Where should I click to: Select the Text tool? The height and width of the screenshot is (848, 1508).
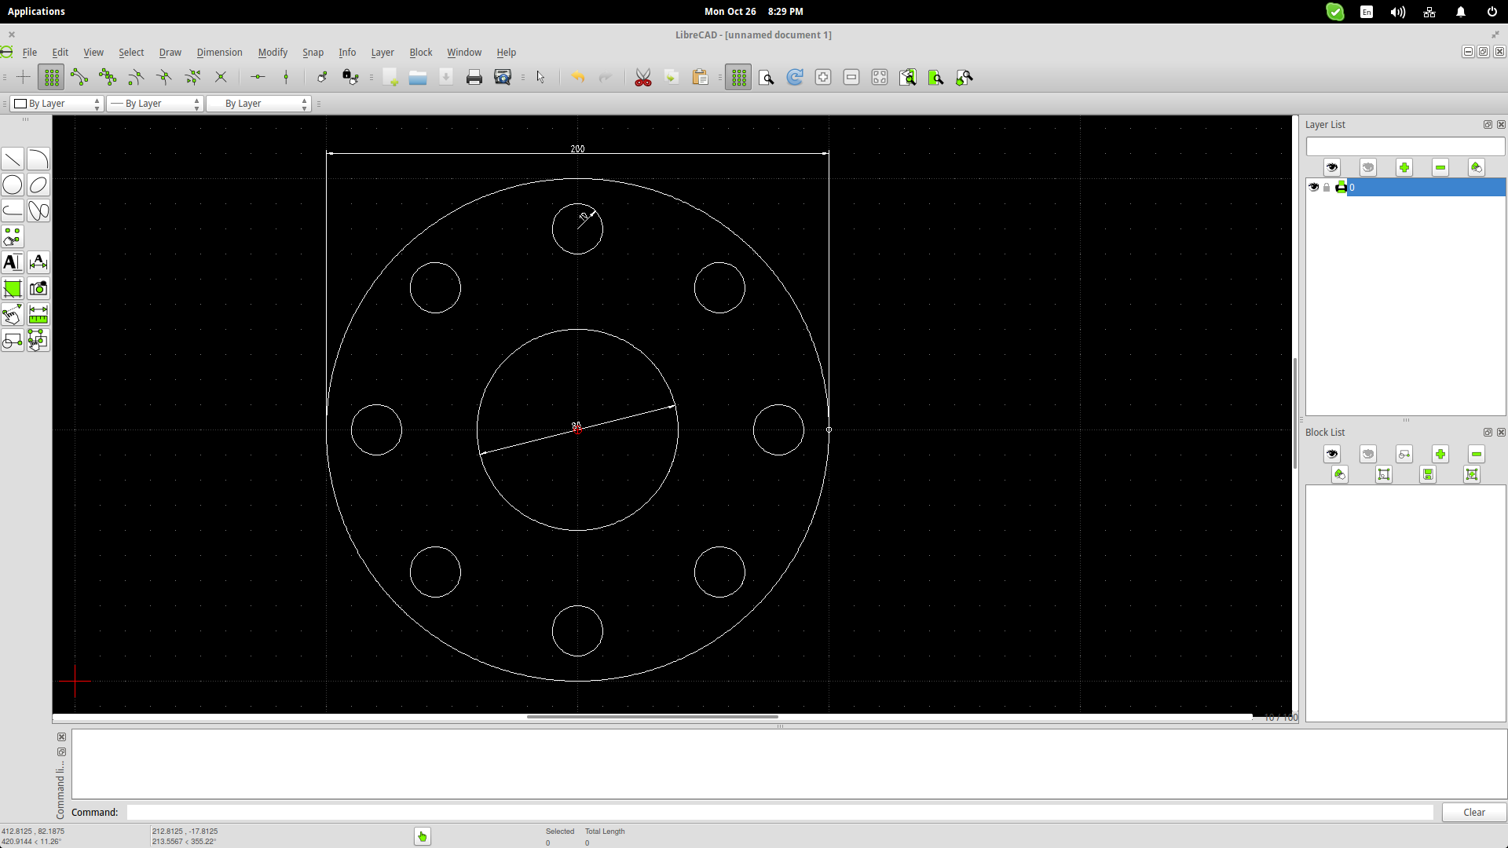pyautogui.click(x=13, y=263)
